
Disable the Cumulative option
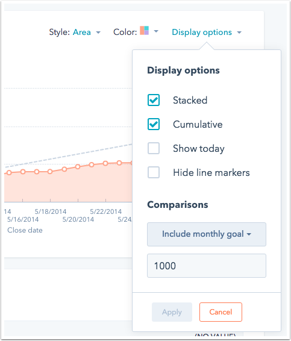pyautogui.click(x=154, y=124)
